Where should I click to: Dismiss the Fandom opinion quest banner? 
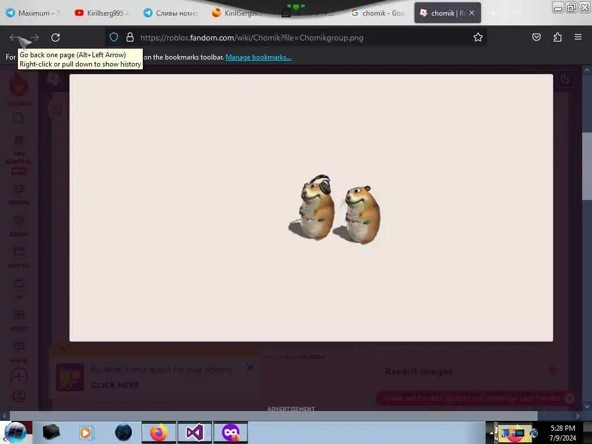click(x=250, y=367)
